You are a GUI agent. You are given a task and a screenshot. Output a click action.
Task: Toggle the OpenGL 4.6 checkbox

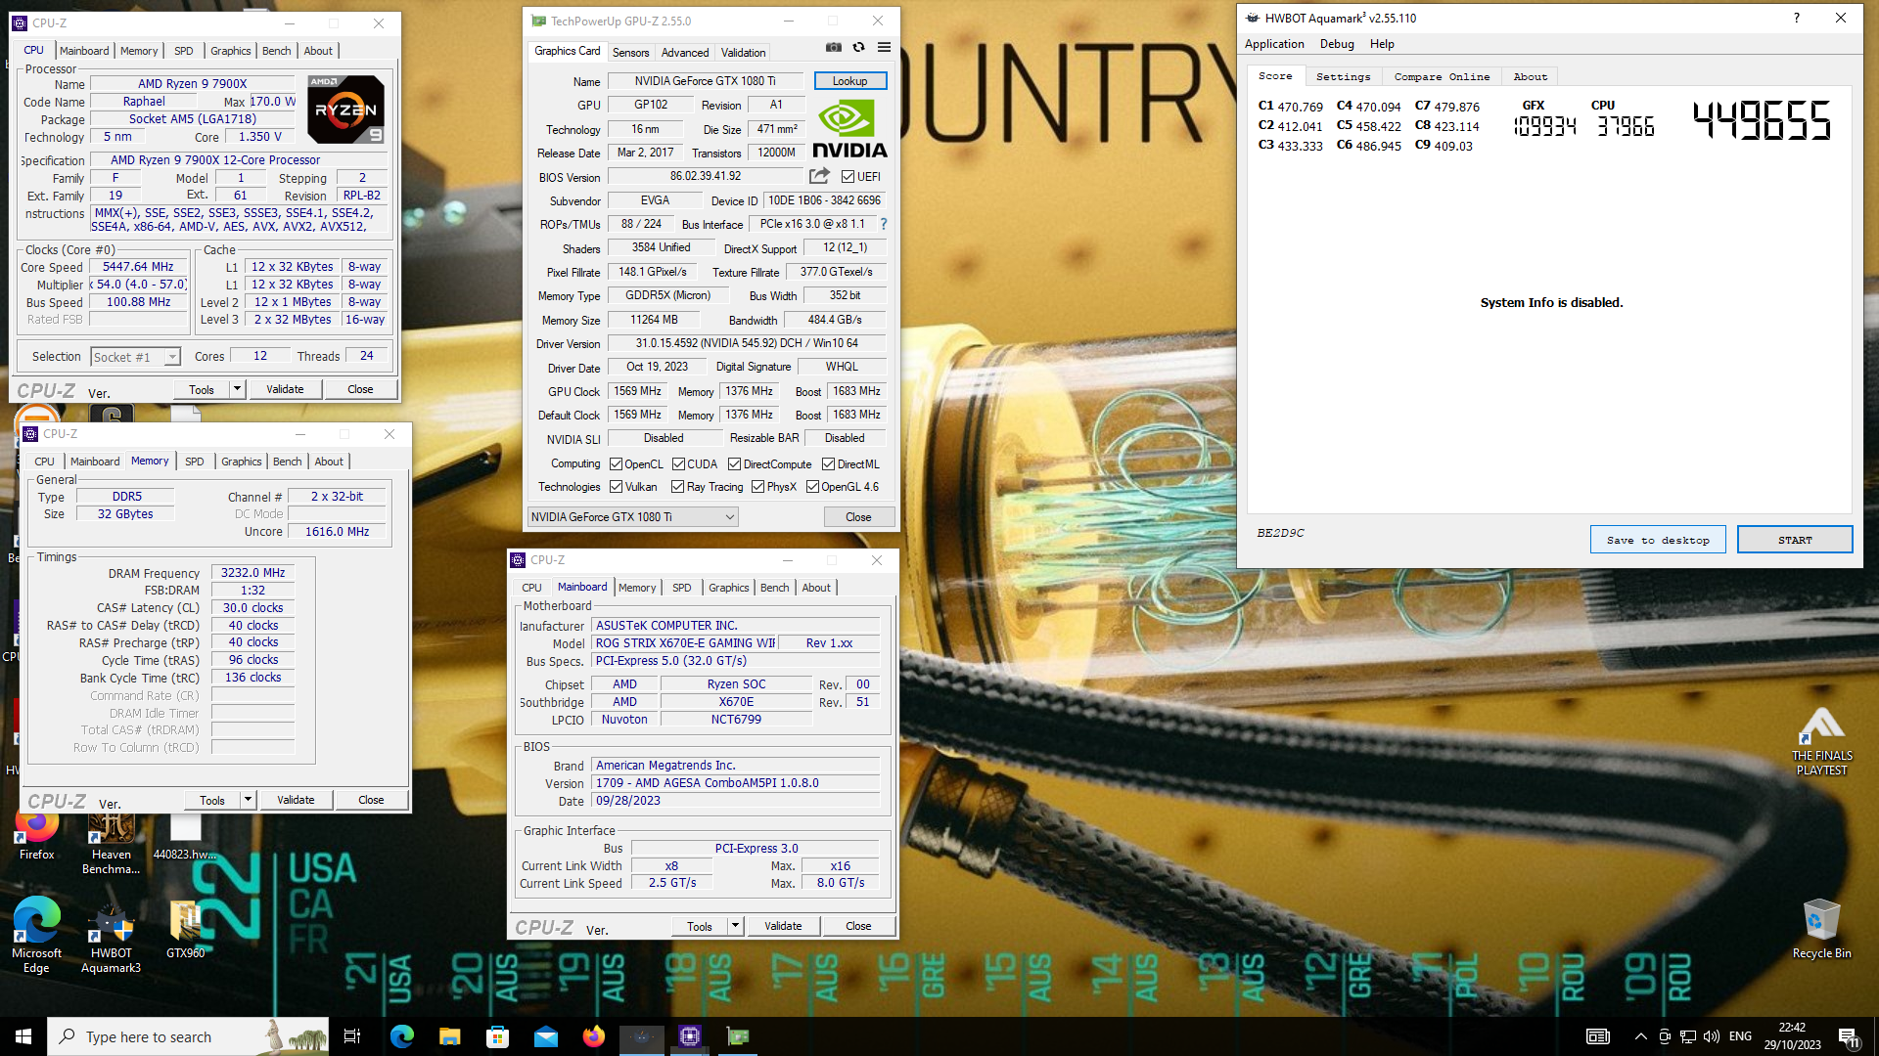point(812,487)
